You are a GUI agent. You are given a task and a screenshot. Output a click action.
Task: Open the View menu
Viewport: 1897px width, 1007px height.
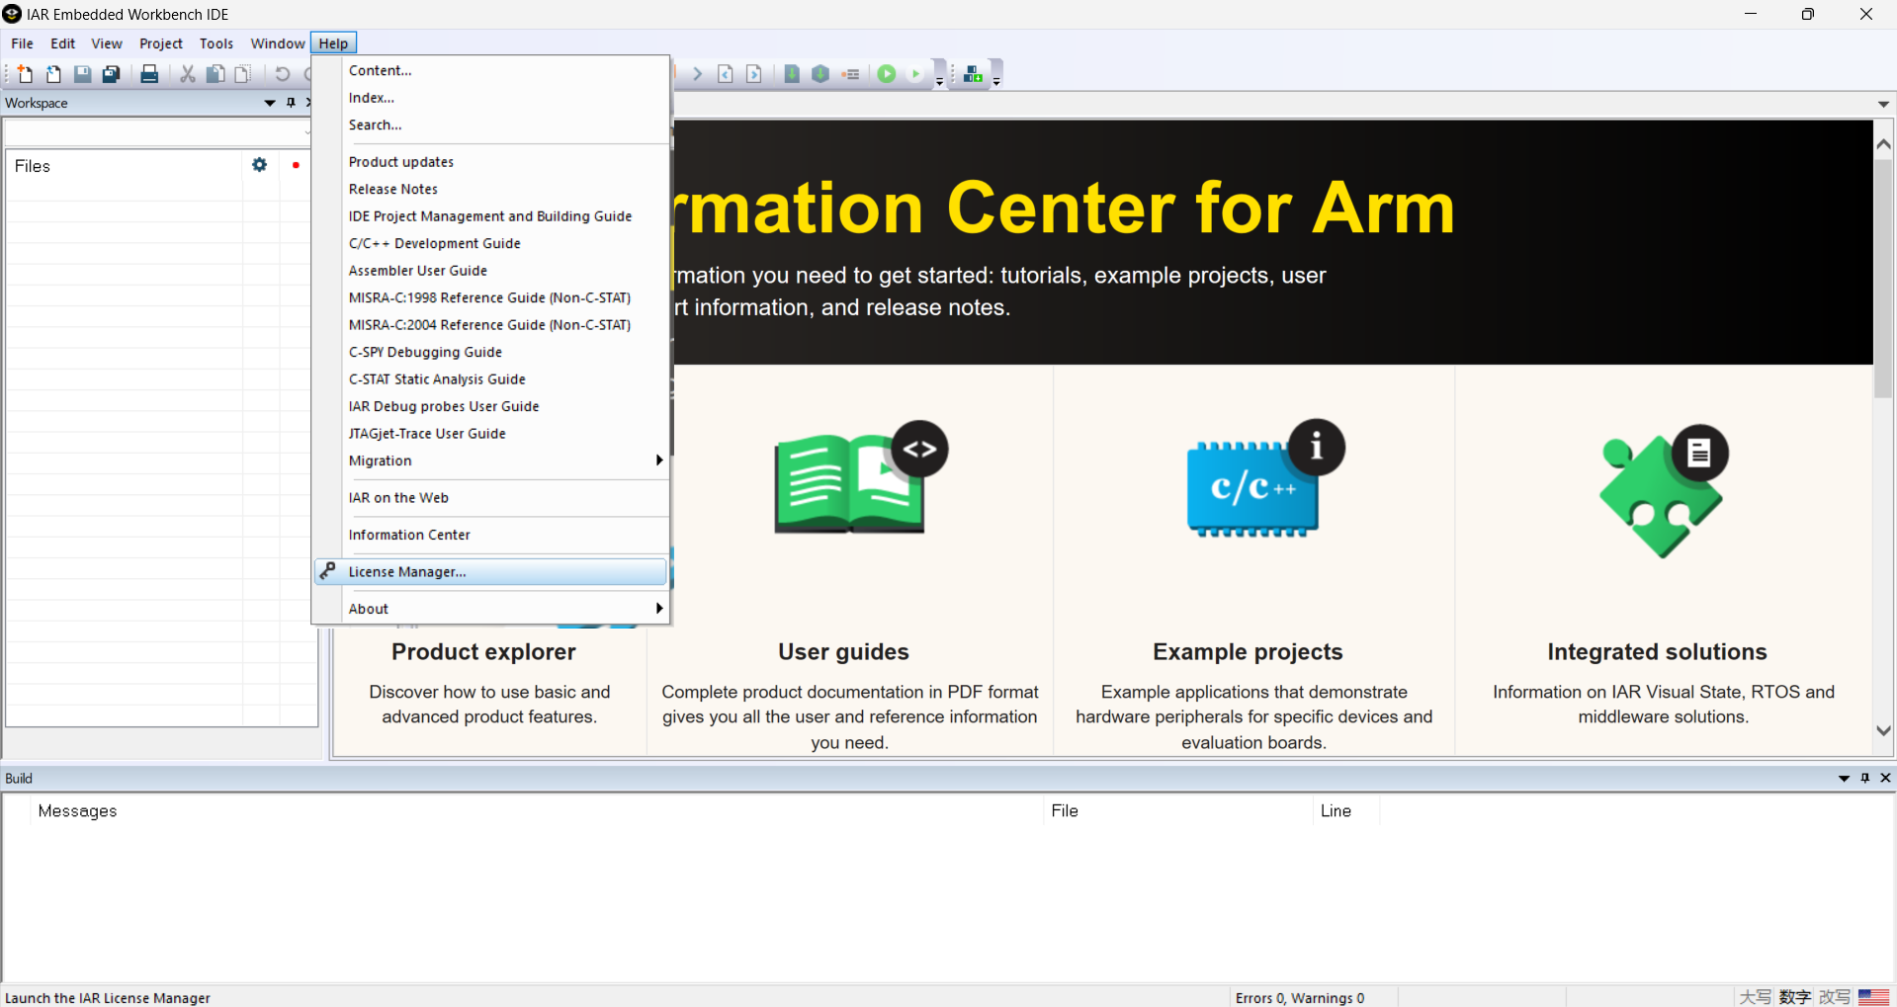[x=107, y=43]
